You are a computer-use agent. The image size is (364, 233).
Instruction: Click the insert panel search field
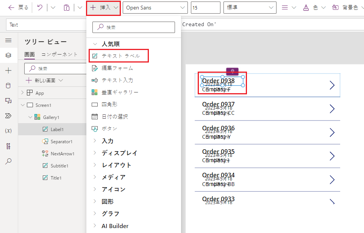tap(134, 27)
